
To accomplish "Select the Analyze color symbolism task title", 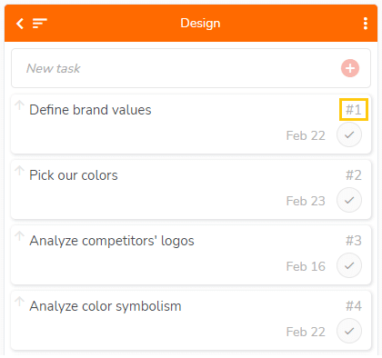I will pyautogui.click(x=106, y=306).
